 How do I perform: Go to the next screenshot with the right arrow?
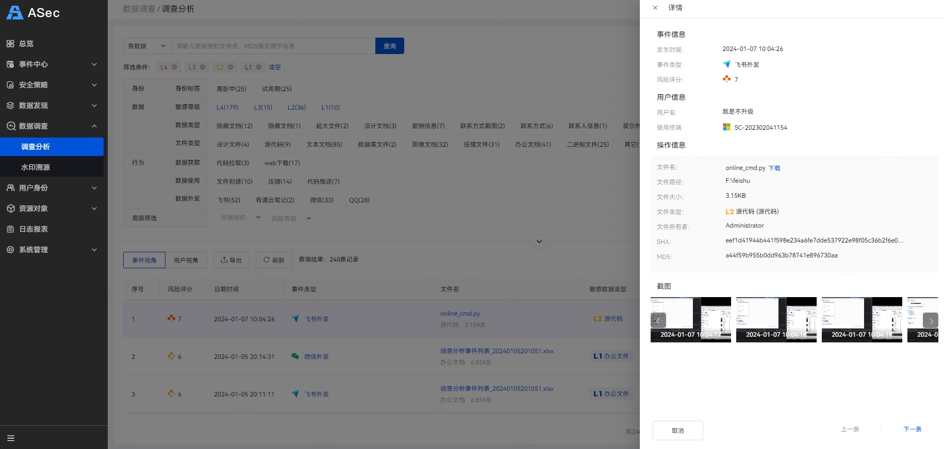[x=931, y=320]
